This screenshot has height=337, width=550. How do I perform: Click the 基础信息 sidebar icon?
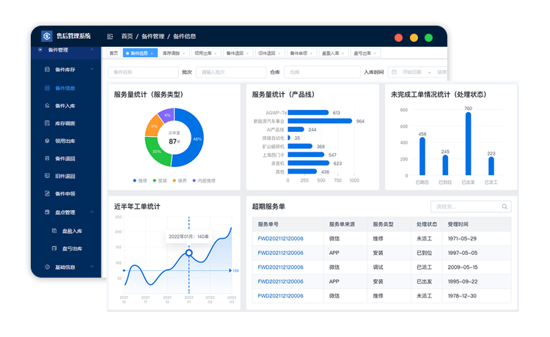tap(48, 267)
